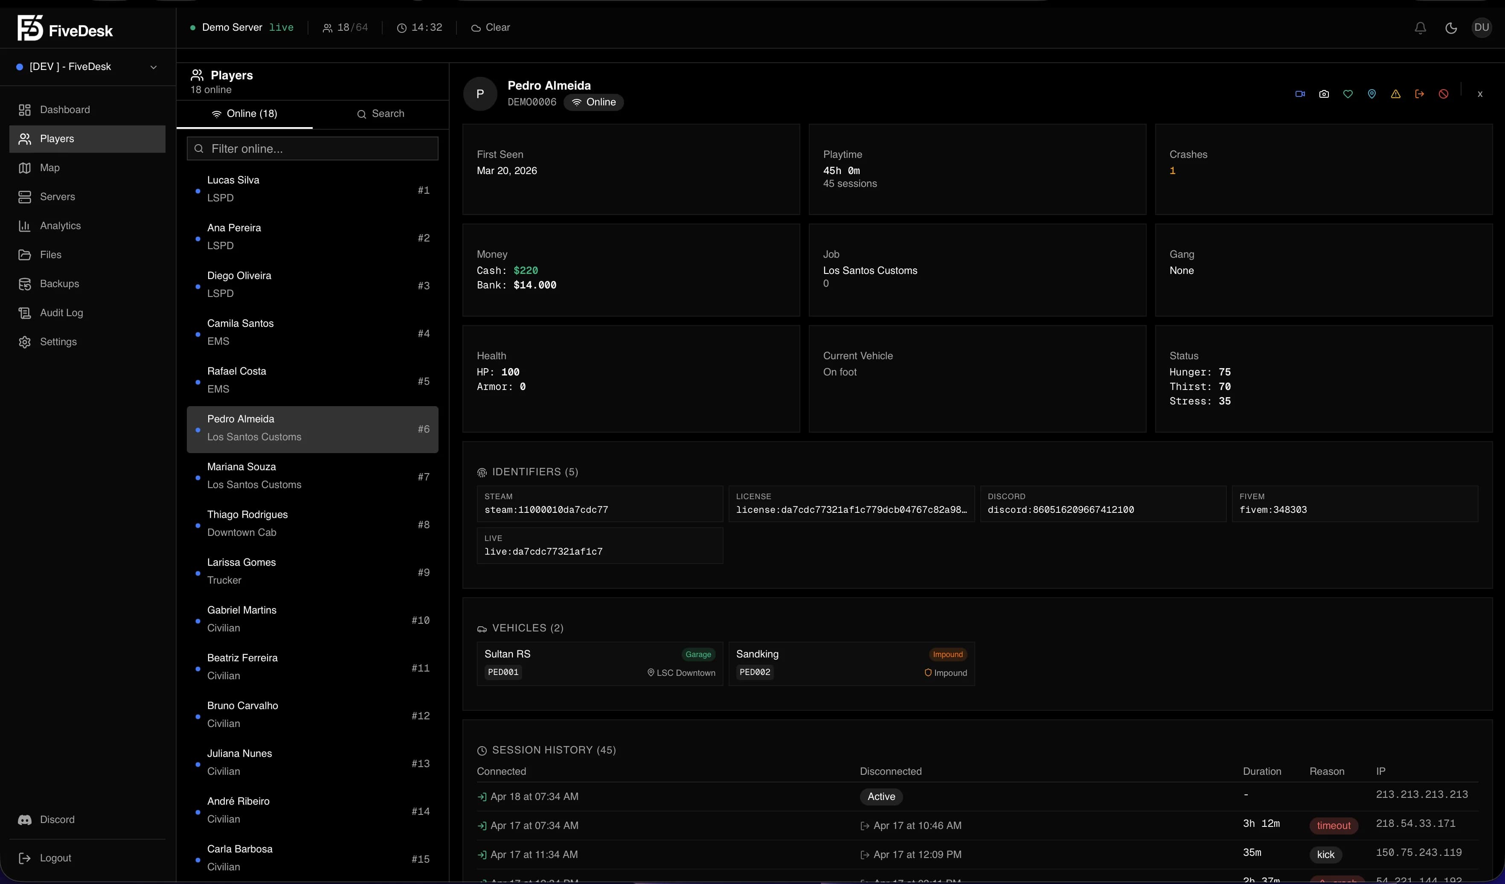Heal player with the green heart icon
This screenshot has height=884, width=1505.
pyautogui.click(x=1347, y=94)
